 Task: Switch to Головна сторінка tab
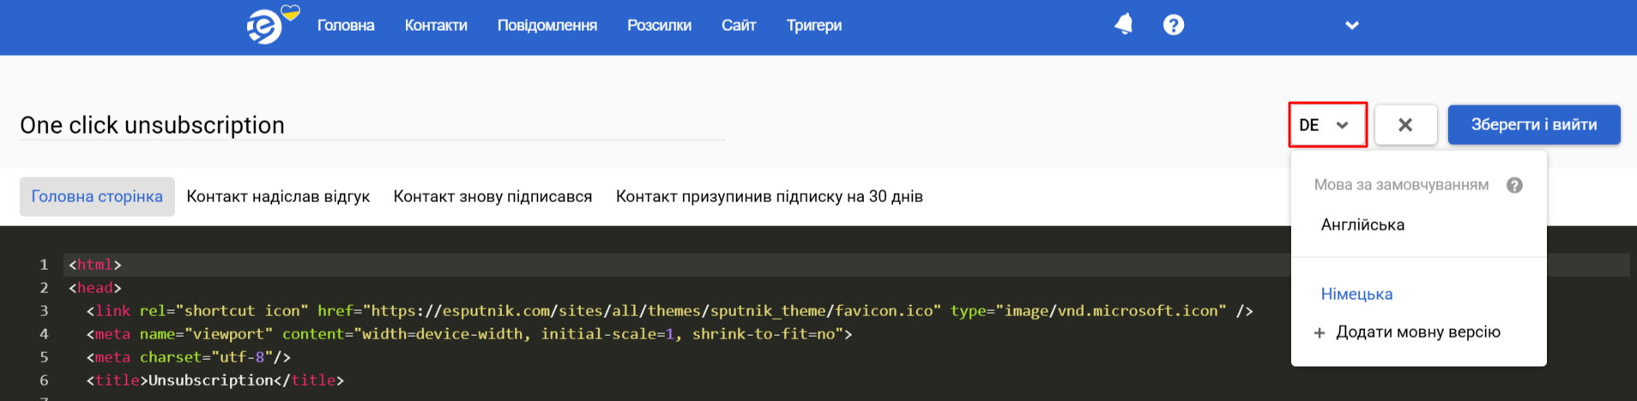(x=97, y=196)
